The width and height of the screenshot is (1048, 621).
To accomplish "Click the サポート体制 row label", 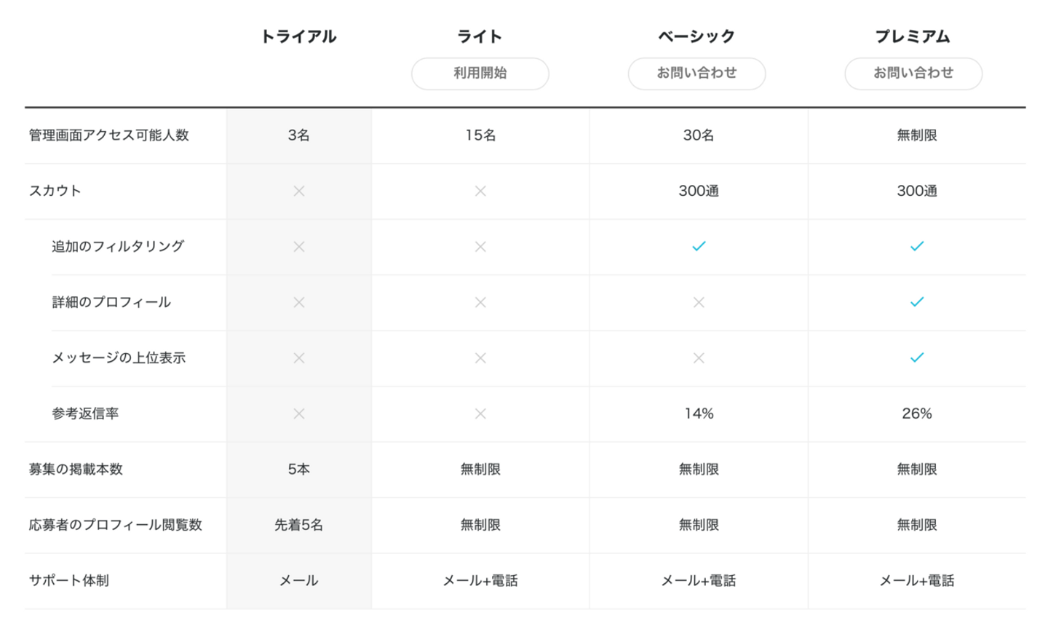I will 69,580.
